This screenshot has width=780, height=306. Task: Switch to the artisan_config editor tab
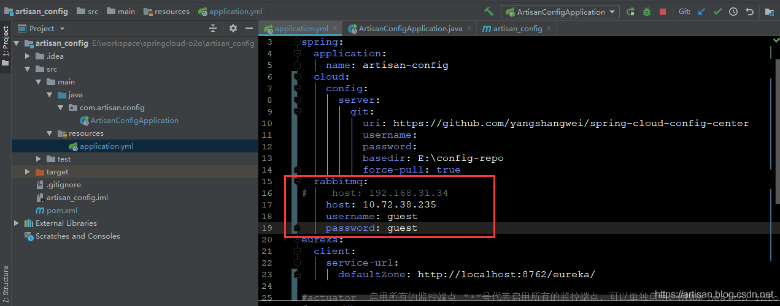pyautogui.click(x=512, y=28)
